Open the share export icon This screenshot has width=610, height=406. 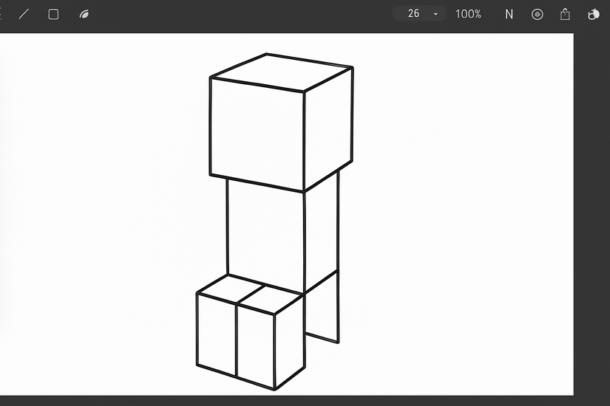[x=565, y=14]
